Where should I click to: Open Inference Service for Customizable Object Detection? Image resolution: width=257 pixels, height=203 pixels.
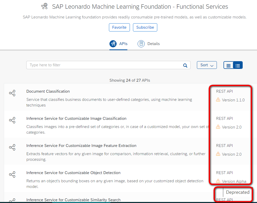pyautogui.click(x=73, y=173)
